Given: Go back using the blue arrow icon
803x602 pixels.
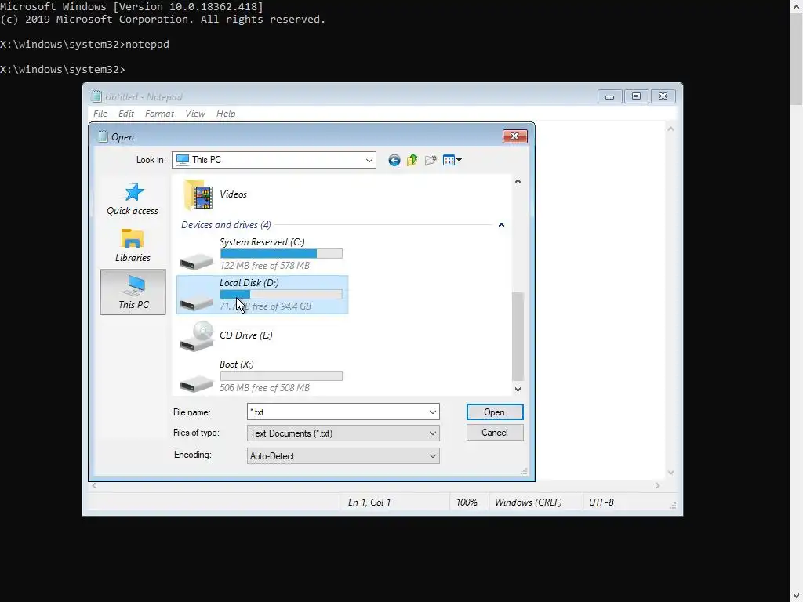Looking at the screenshot, I should [x=394, y=160].
